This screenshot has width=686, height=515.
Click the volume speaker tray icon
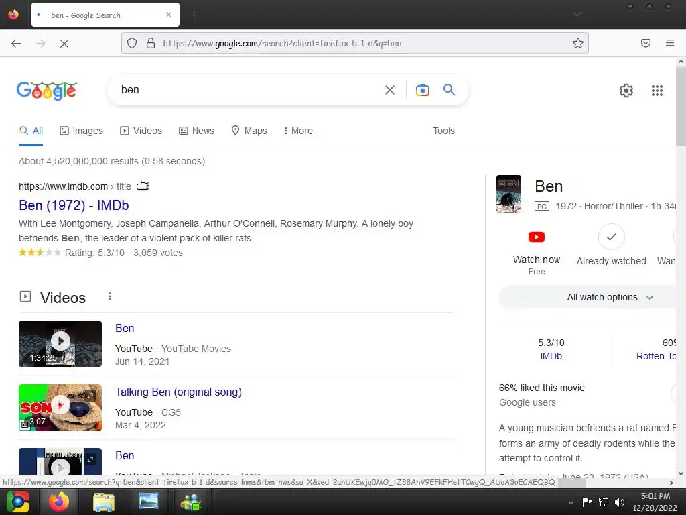coord(620,502)
